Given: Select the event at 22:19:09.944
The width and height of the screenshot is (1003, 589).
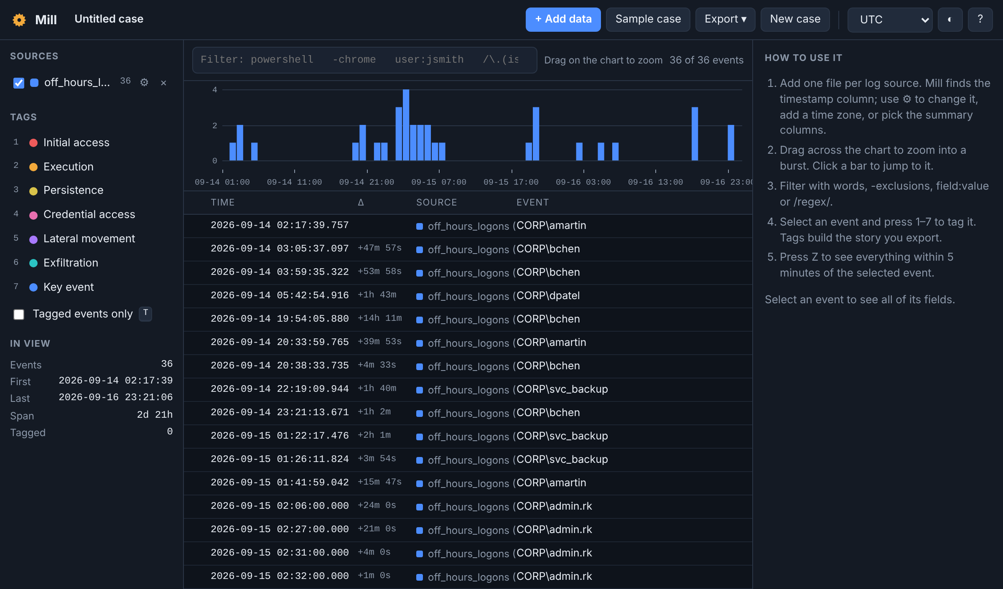Looking at the screenshot, I should [x=468, y=390].
